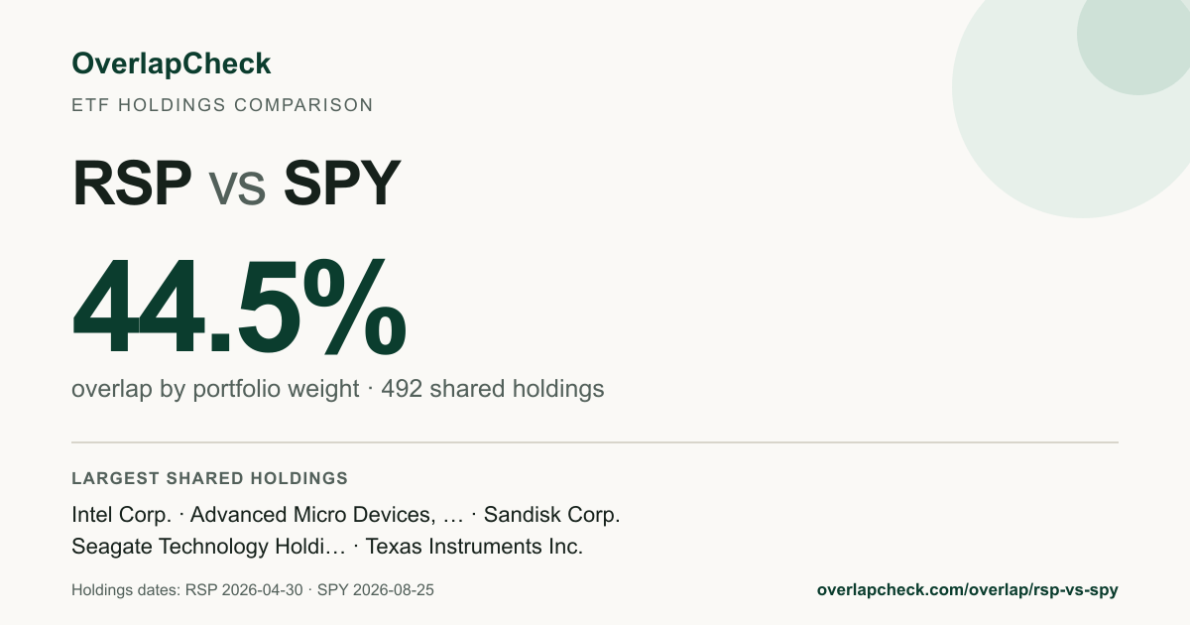
Task: Click the OverlapCheck brand title
Action: coord(172,63)
